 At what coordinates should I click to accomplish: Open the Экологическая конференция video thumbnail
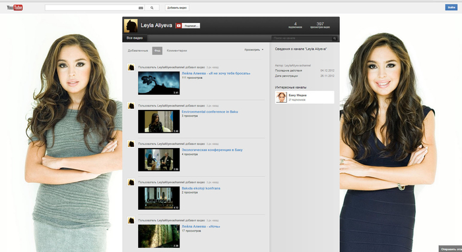(x=159, y=159)
